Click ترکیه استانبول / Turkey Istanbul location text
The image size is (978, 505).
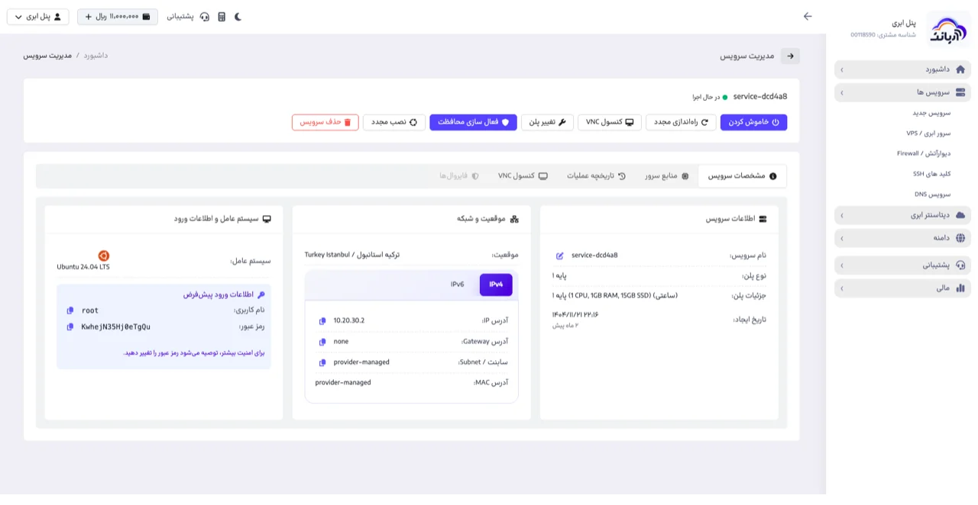coord(351,255)
